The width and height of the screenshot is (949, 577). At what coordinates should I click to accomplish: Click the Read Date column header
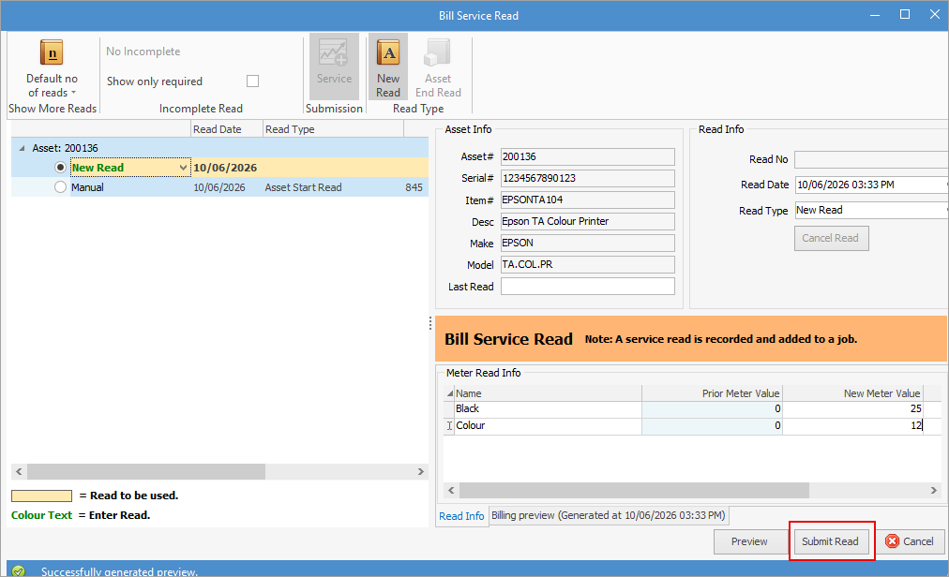[226, 129]
